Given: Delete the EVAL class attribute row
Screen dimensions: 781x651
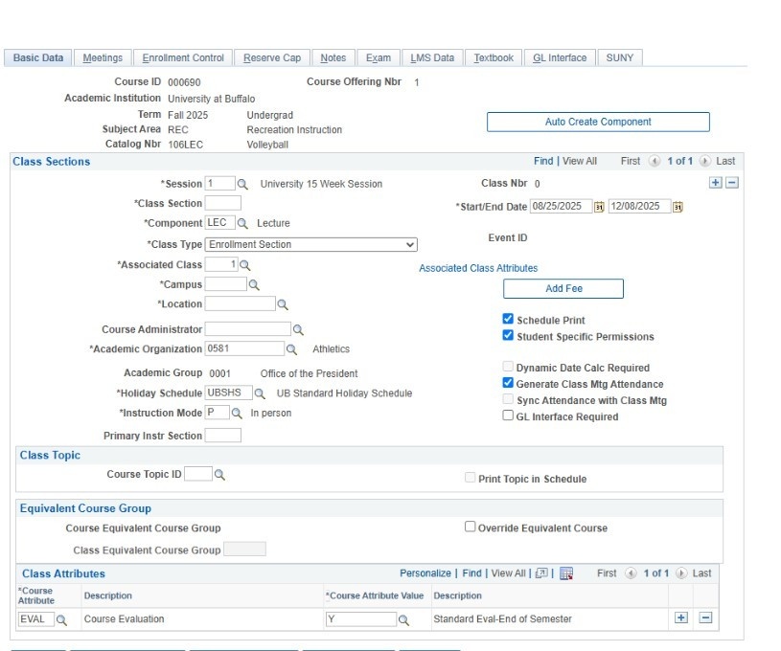Looking at the screenshot, I should pyautogui.click(x=705, y=618).
